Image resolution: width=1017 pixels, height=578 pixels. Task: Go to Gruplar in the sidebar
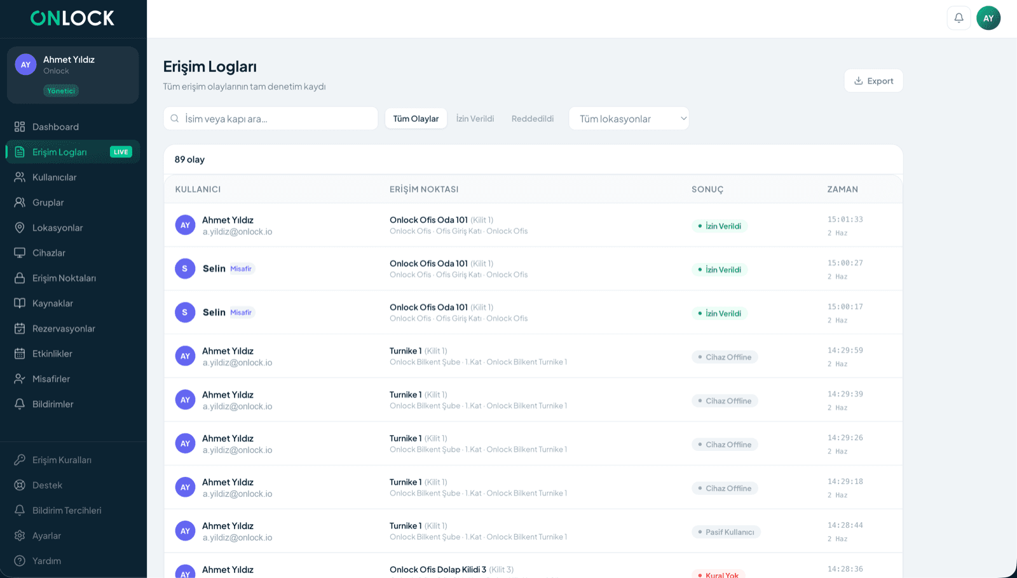(72, 203)
